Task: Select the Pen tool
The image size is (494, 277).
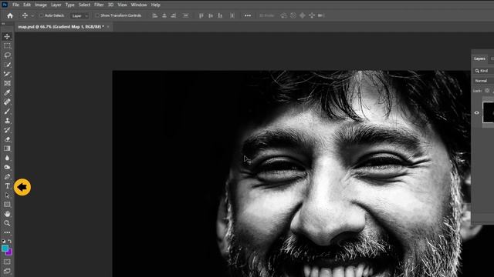Action: [7, 176]
